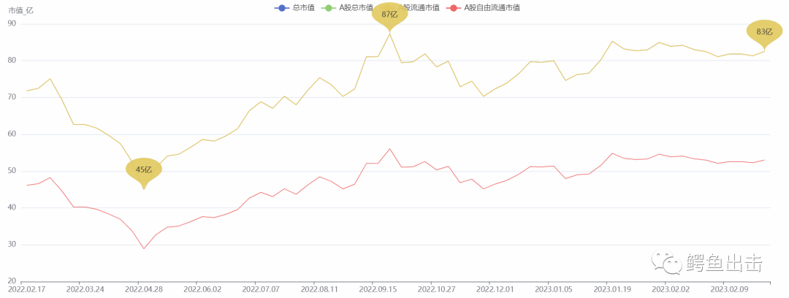This screenshot has height=298, width=789.
Task: Click the 20 y-axis tick label
Action: click(x=12, y=281)
